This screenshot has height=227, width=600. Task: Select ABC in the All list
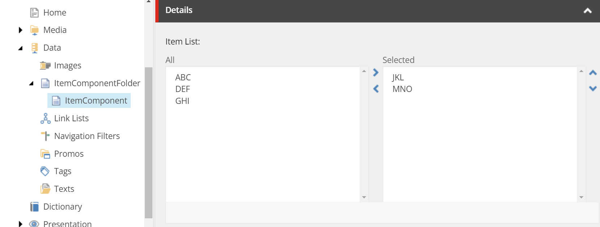click(183, 77)
